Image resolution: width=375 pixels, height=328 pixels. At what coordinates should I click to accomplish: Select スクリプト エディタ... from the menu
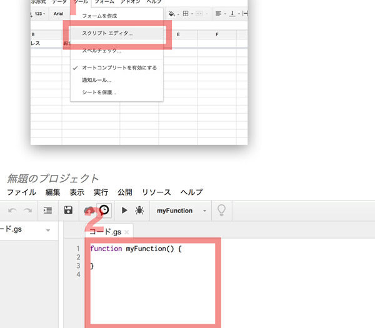pyautogui.click(x=107, y=33)
